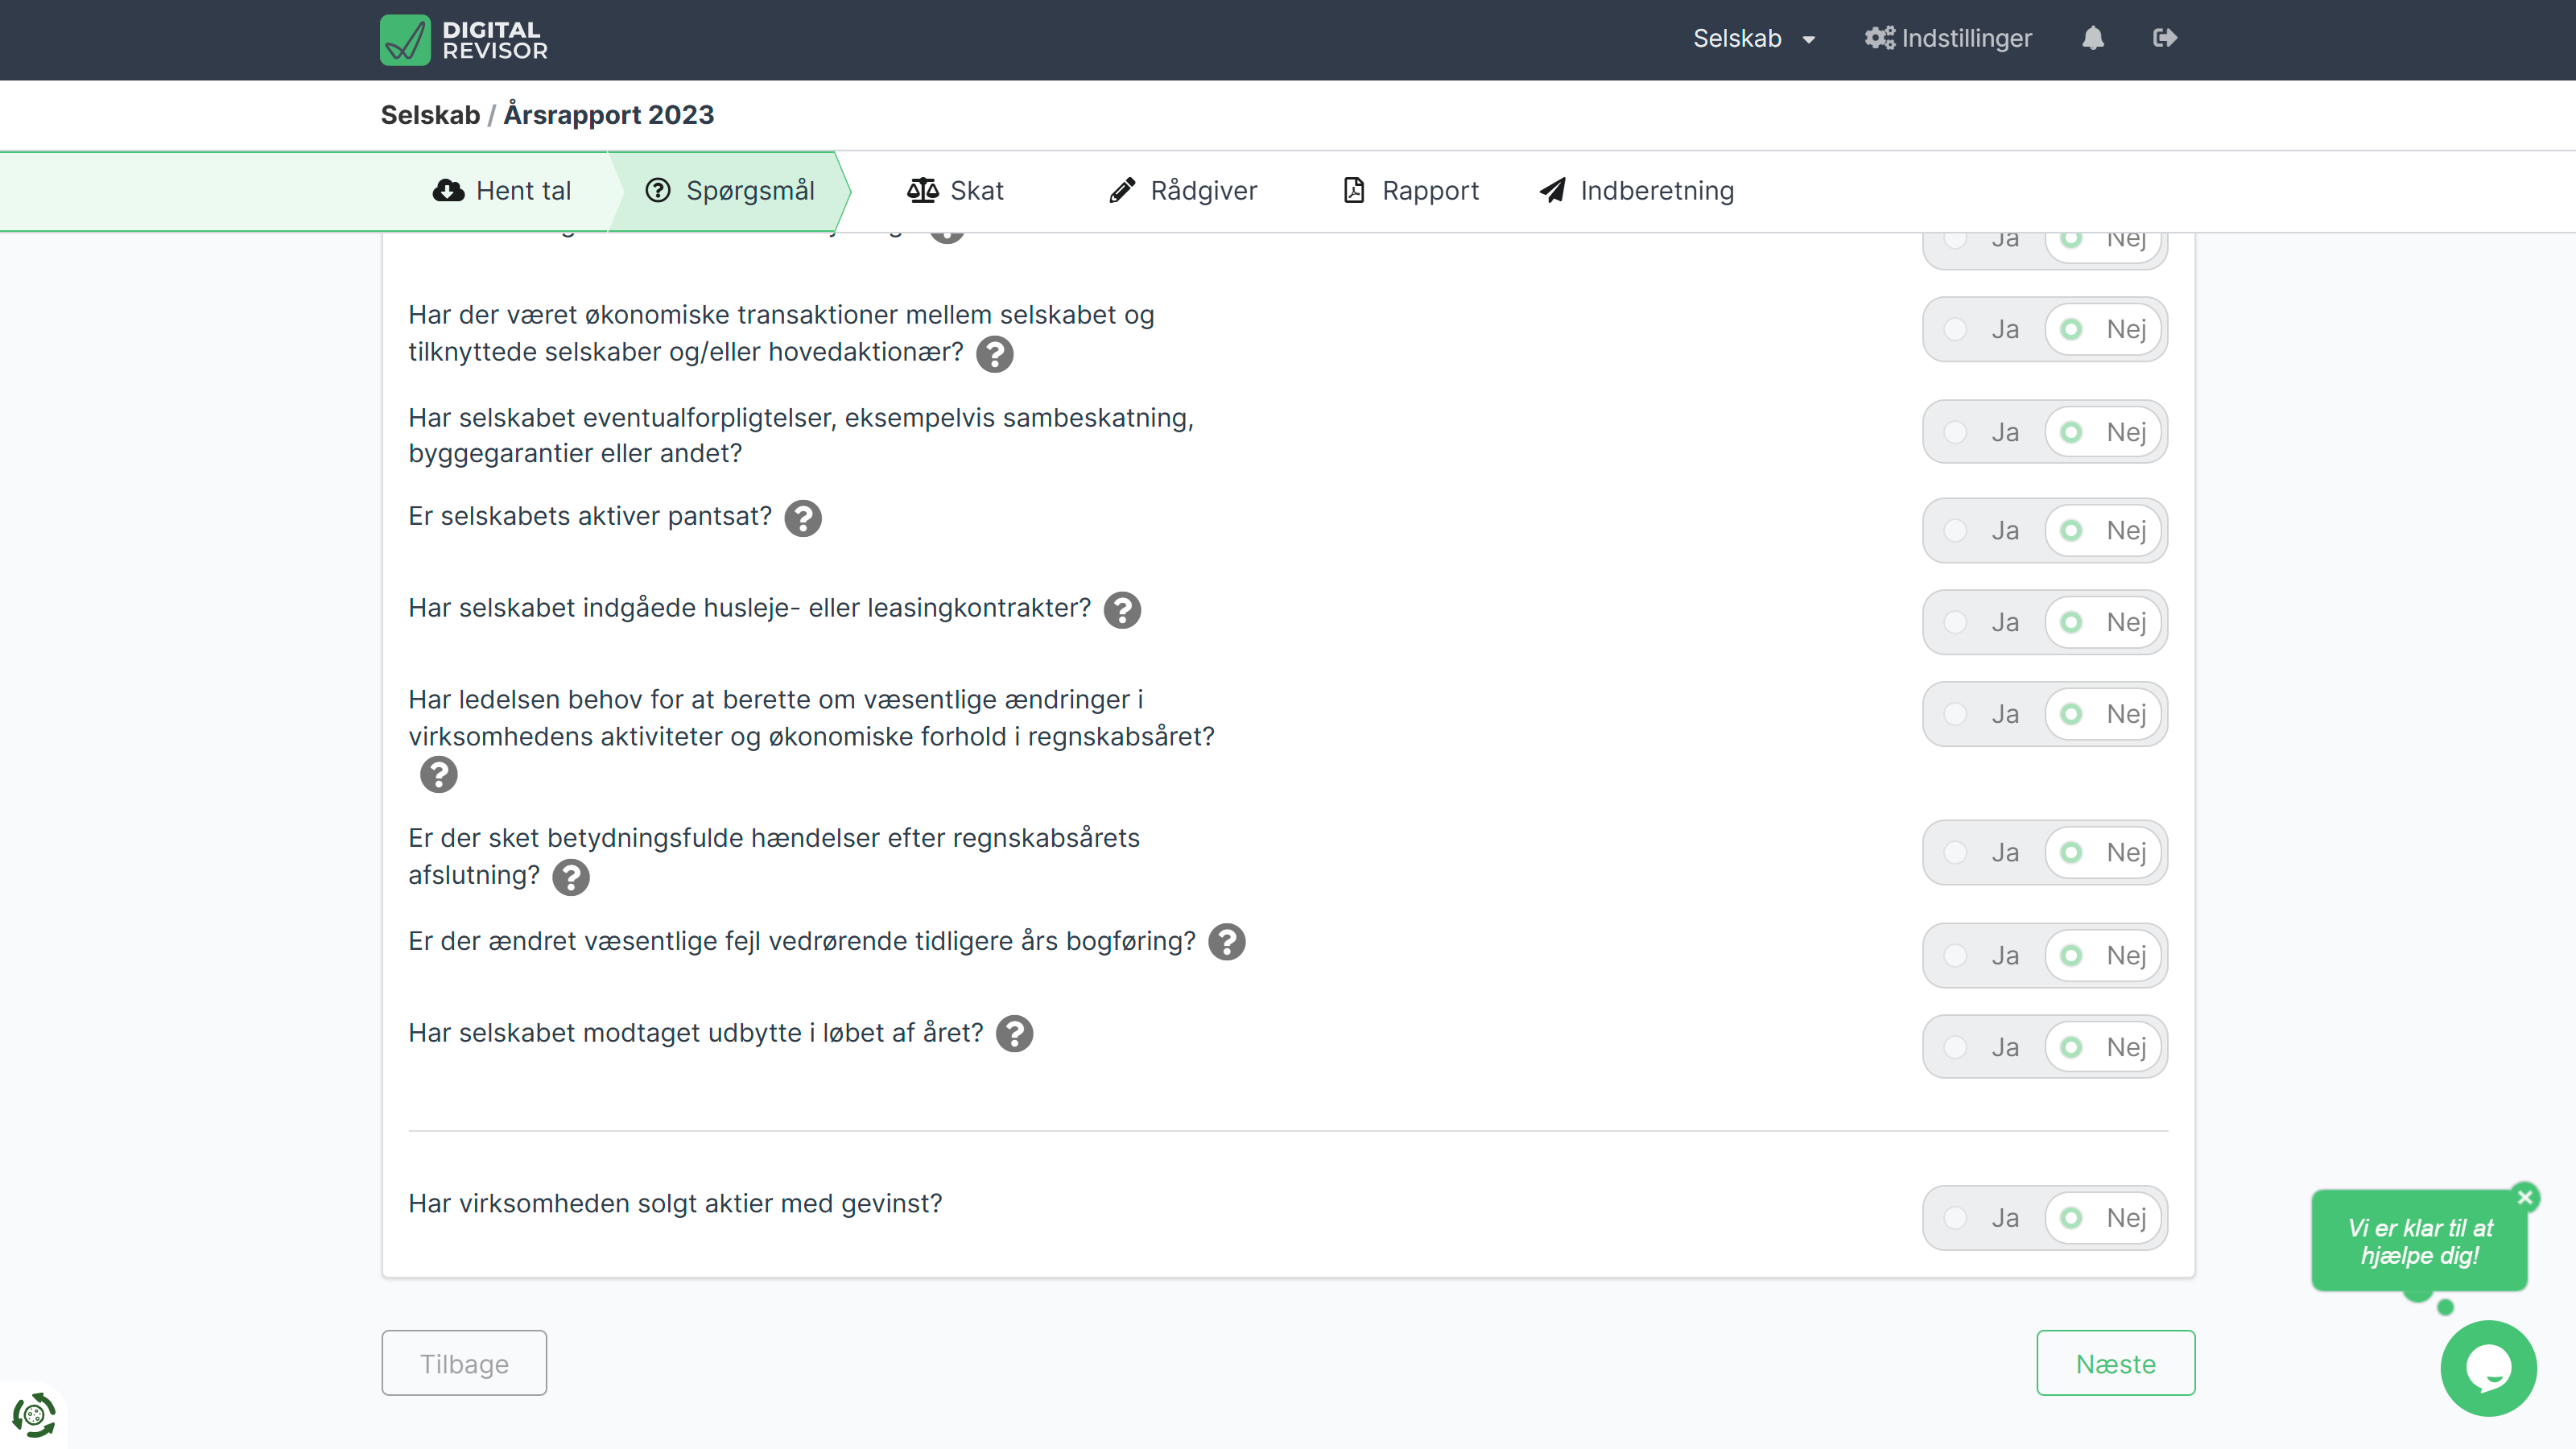
Task: Select Ja for aktiver pantsat question
Action: [1984, 530]
